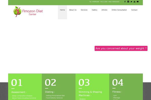Click the telephone numbers text in top bar
This screenshot has height=100, width=151.
coord(104,2)
